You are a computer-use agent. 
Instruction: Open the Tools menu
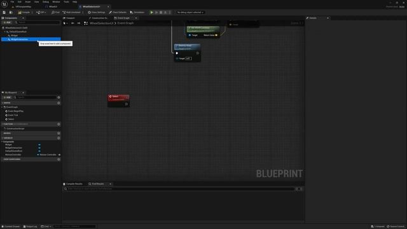(x=66, y=2)
